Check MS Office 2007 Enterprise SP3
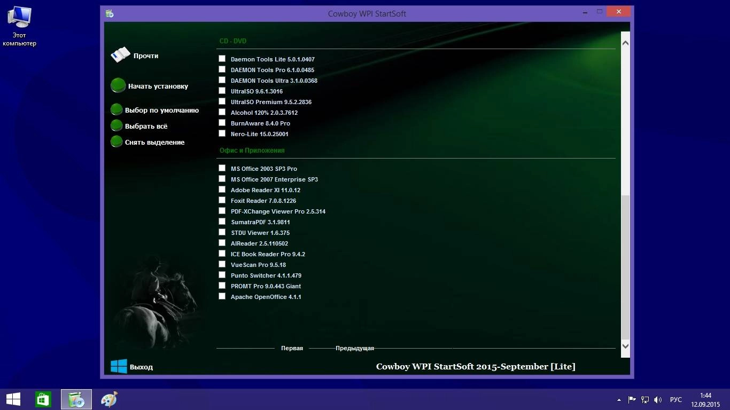Image resolution: width=730 pixels, height=410 pixels. (222, 179)
